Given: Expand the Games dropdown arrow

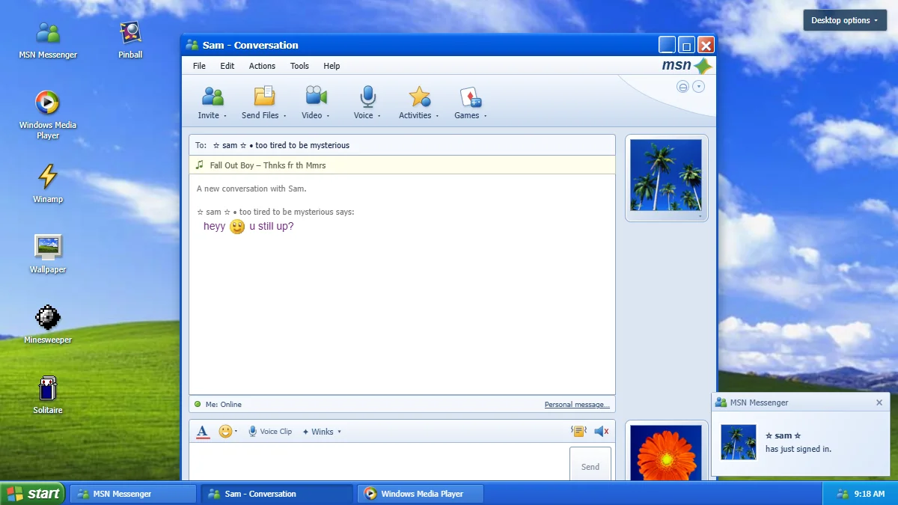Looking at the screenshot, I should pos(486,116).
